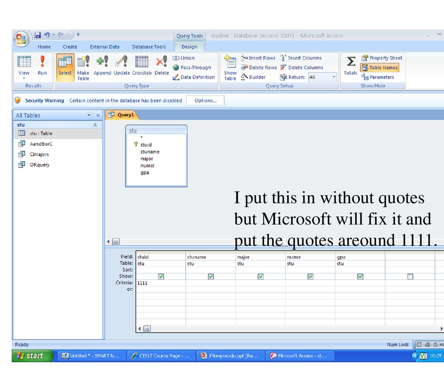Open the All Tables navigation dropdown
The height and width of the screenshot is (379, 444).
tap(89, 115)
